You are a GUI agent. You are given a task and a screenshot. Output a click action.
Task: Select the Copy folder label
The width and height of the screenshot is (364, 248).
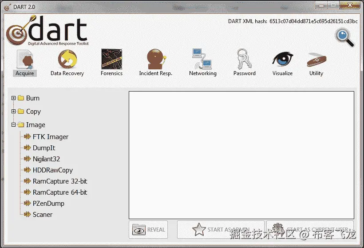pos(33,112)
